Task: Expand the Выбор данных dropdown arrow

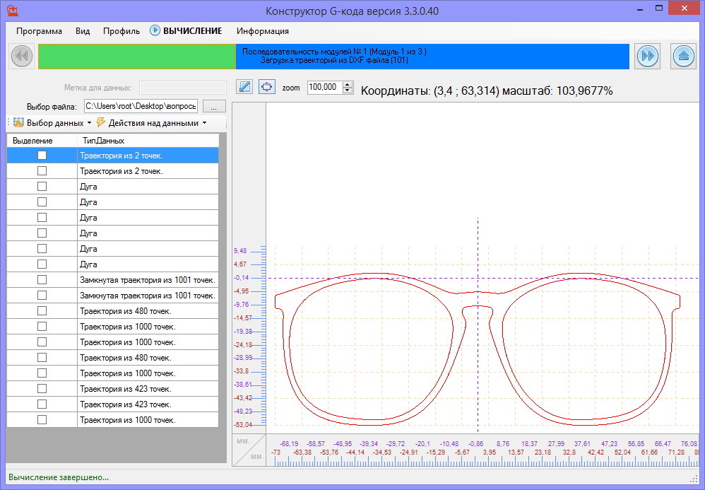Action: (x=89, y=123)
